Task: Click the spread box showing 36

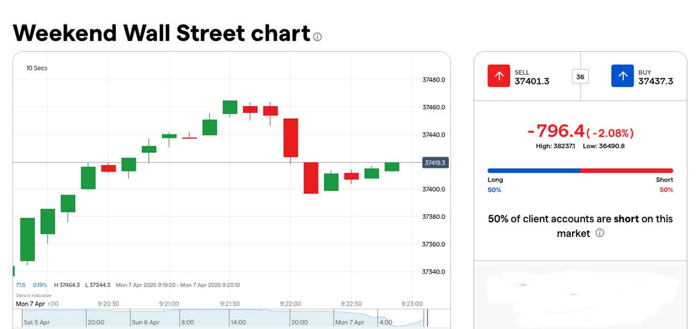Action: pyautogui.click(x=580, y=77)
